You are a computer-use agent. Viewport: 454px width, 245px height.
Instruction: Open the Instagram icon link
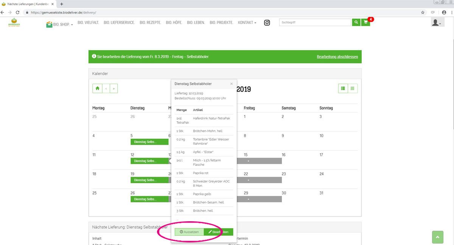point(267,23)
